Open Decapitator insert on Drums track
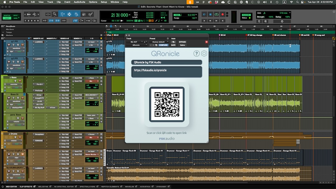 [x=40, y=134]
